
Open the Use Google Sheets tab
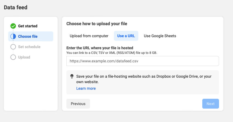click(x=160, y=36)
